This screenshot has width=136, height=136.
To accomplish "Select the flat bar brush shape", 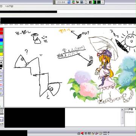I will pos(1,68).
